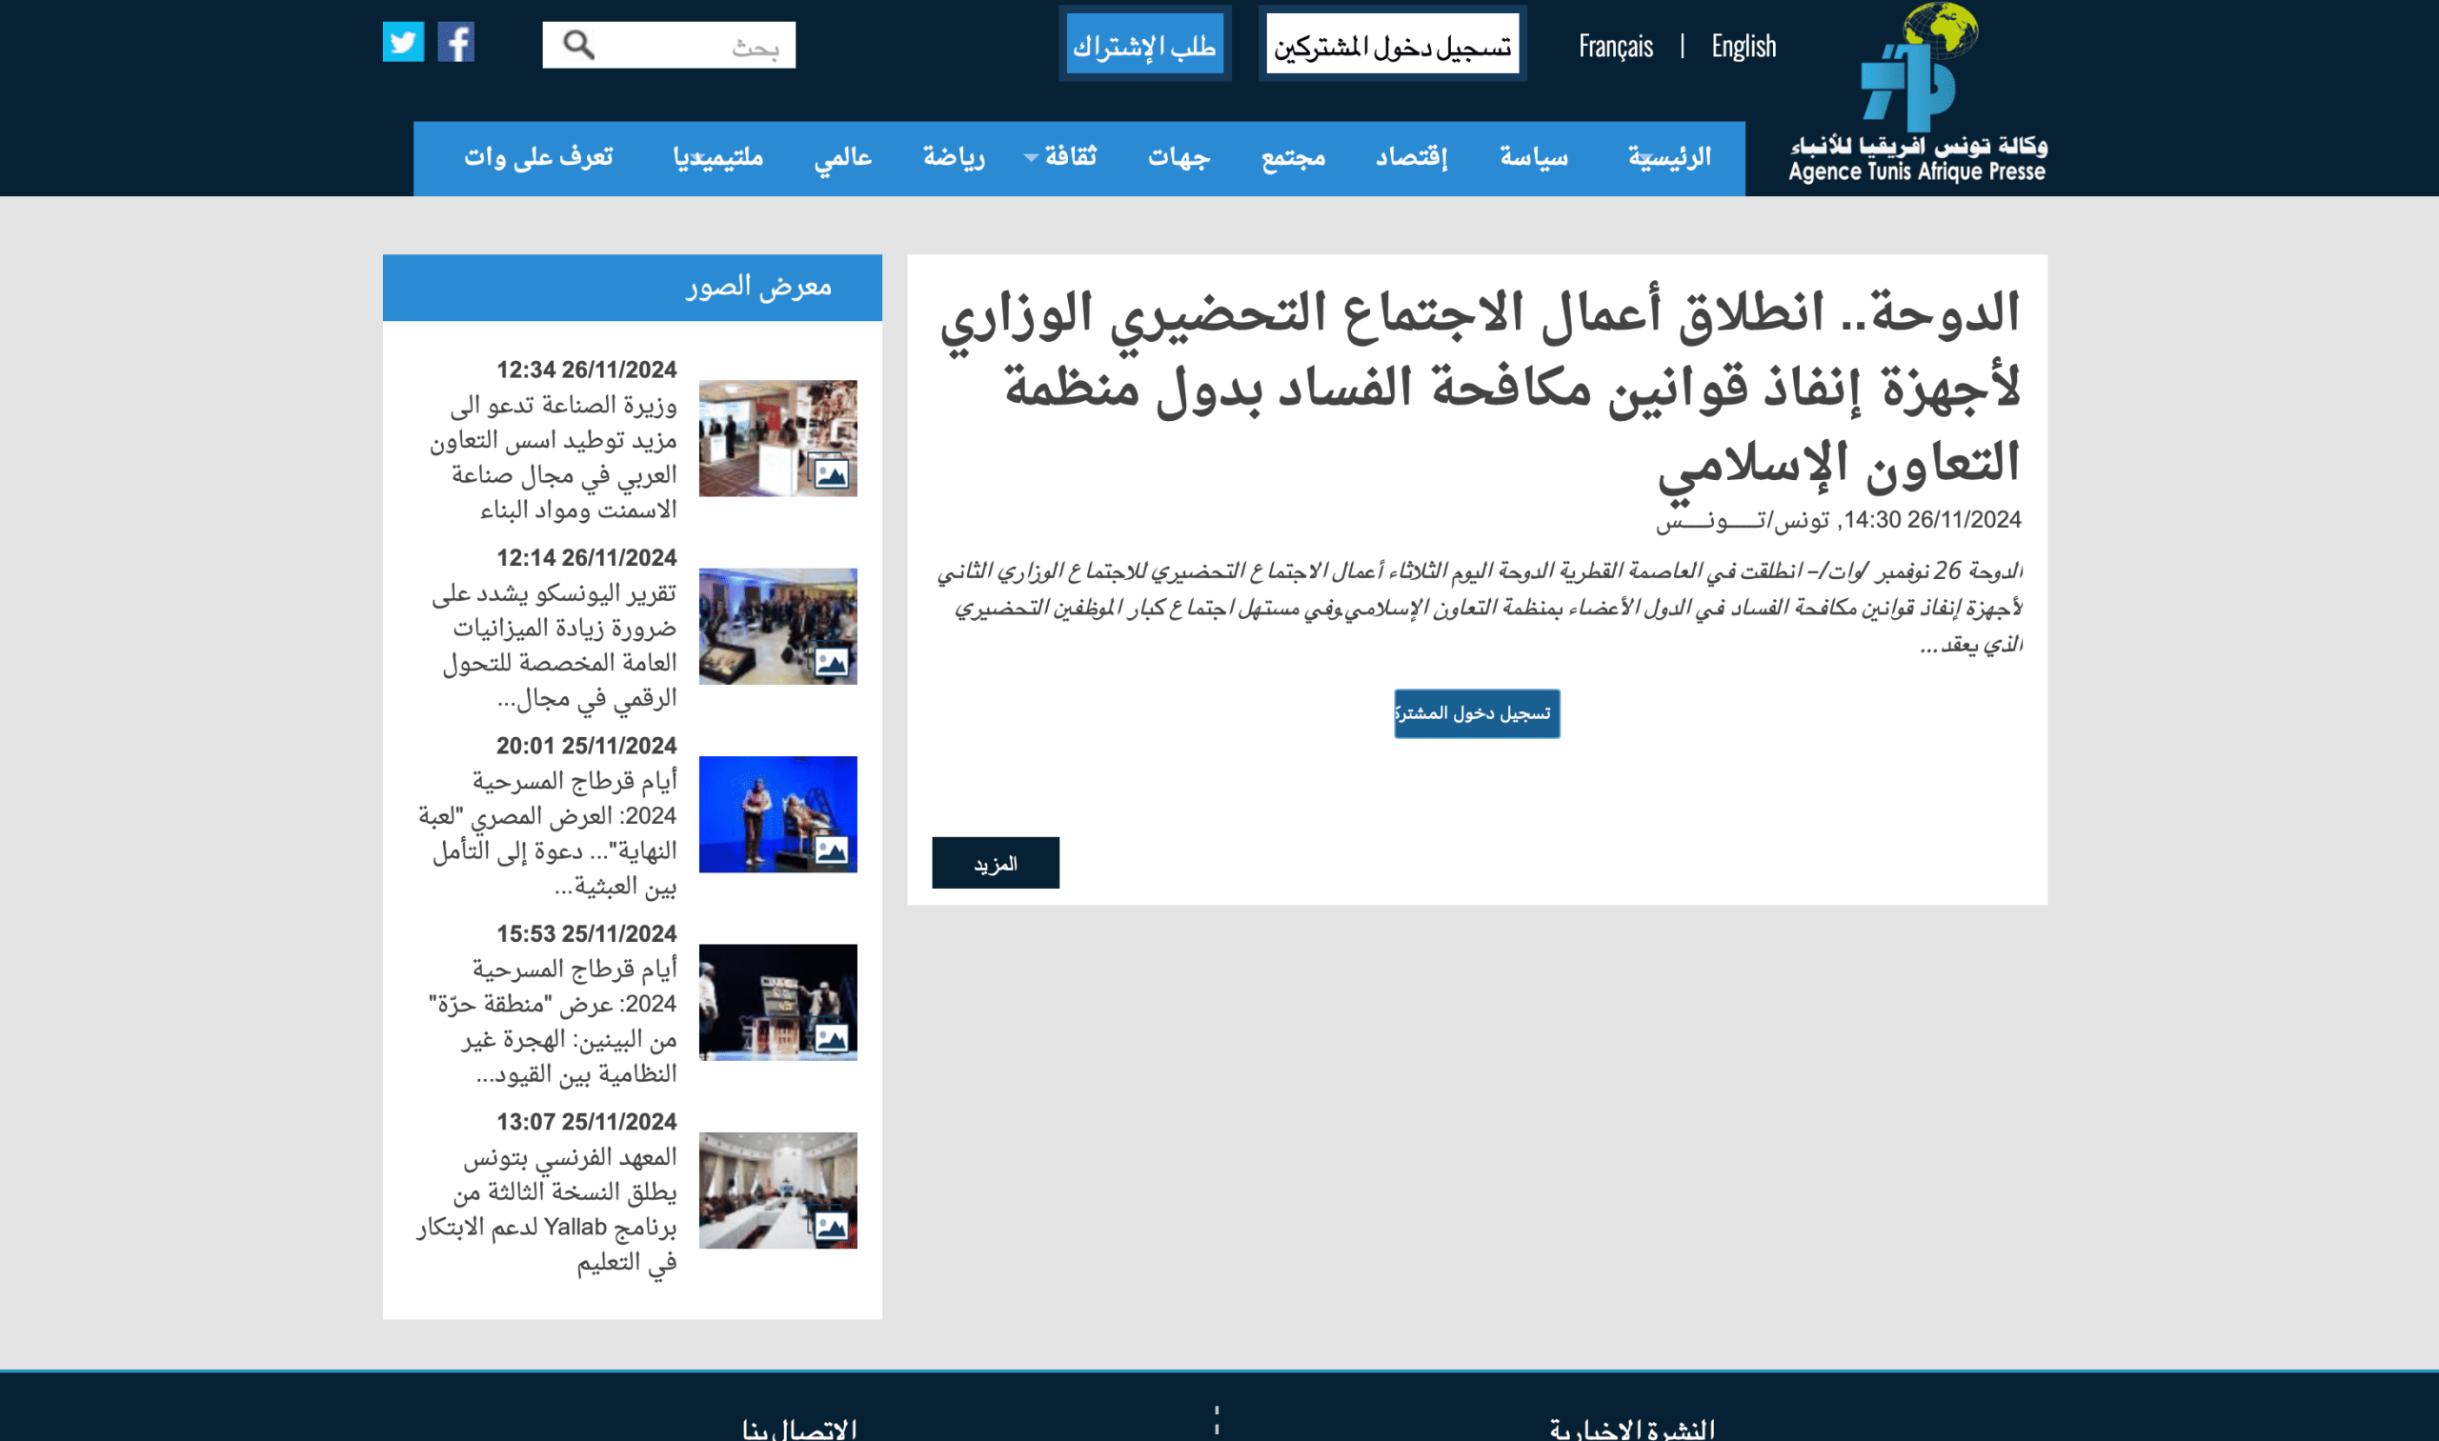Switch site language to Français
Viewport: 2439px width, 1441px height.
1615,46
